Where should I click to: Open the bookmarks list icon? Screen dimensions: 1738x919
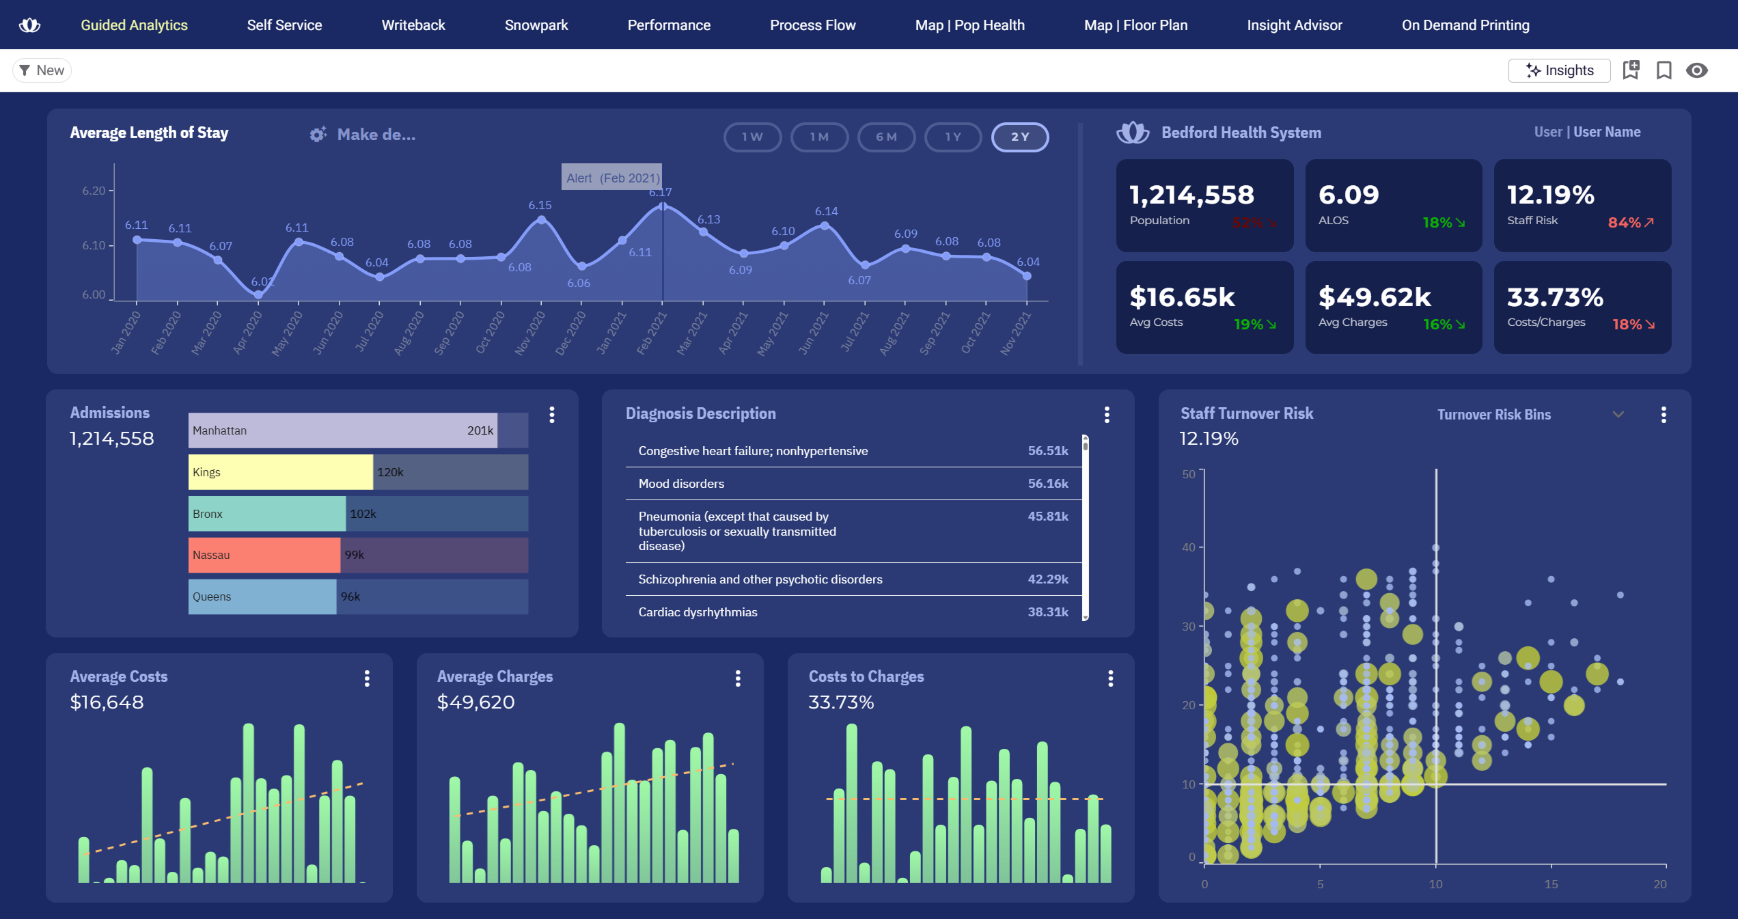tap(1664, 70)
